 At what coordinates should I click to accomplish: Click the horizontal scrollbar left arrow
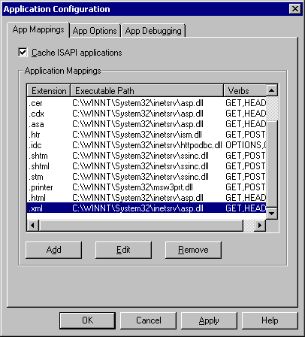32,225
